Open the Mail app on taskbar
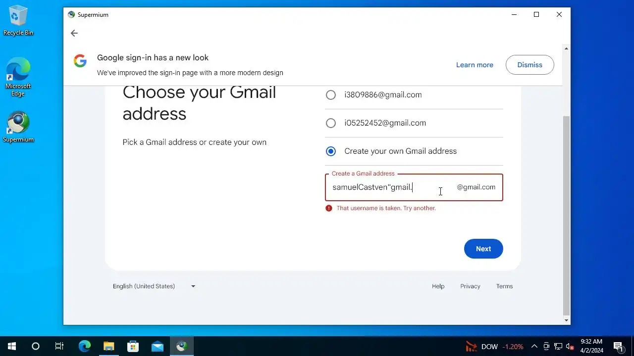 pos(157,346)
